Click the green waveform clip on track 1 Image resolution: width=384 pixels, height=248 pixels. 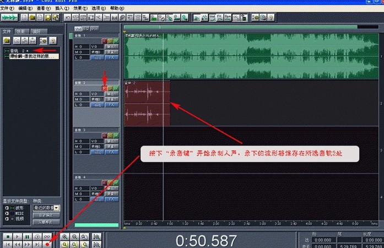tap(251, 56)
